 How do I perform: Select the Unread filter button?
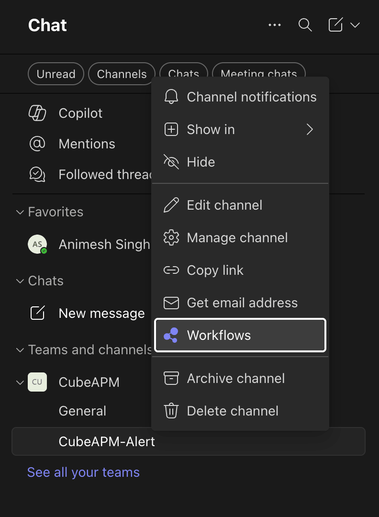(56, 74)
